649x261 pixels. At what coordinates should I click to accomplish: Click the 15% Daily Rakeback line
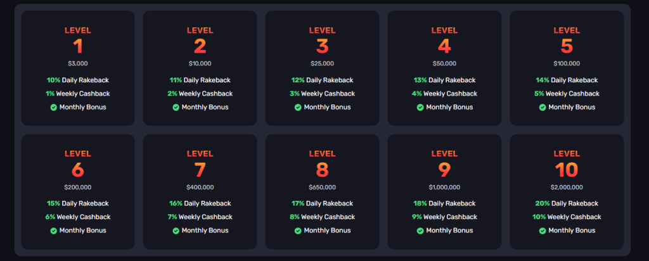click(78, 203)
